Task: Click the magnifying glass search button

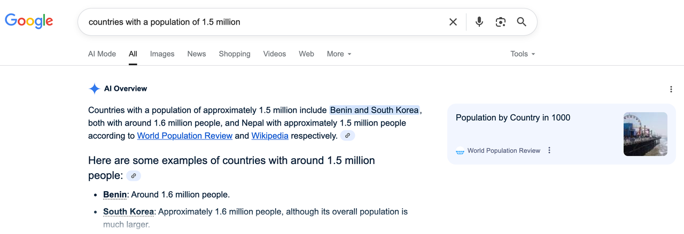Action: pos(522,22)
